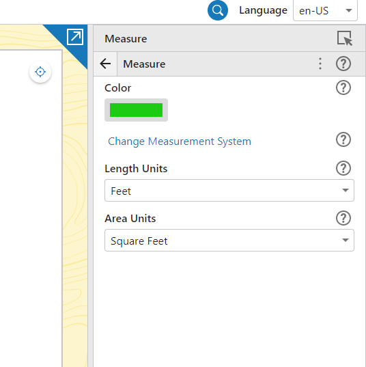Open the Language dropdown showing en-US
366x367 pixels.
pyautogui.click(x=325, y=10)
